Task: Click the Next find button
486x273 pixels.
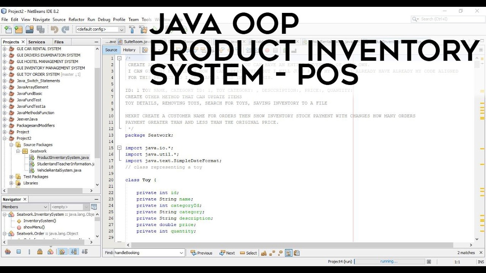Action: coord(227,253)
